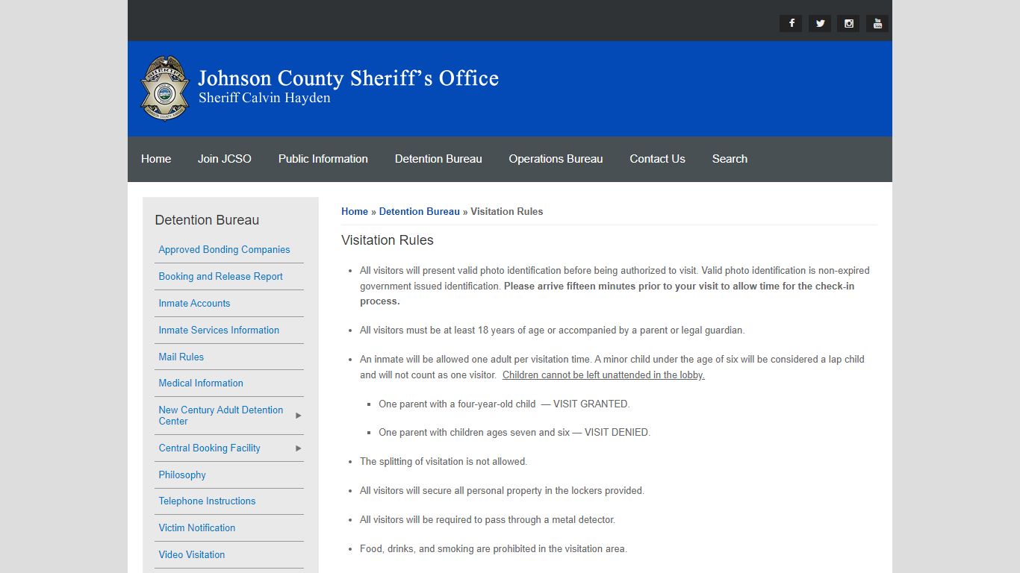
Task: Open Philosophy sidebar link
Action: tap(182, 475)
